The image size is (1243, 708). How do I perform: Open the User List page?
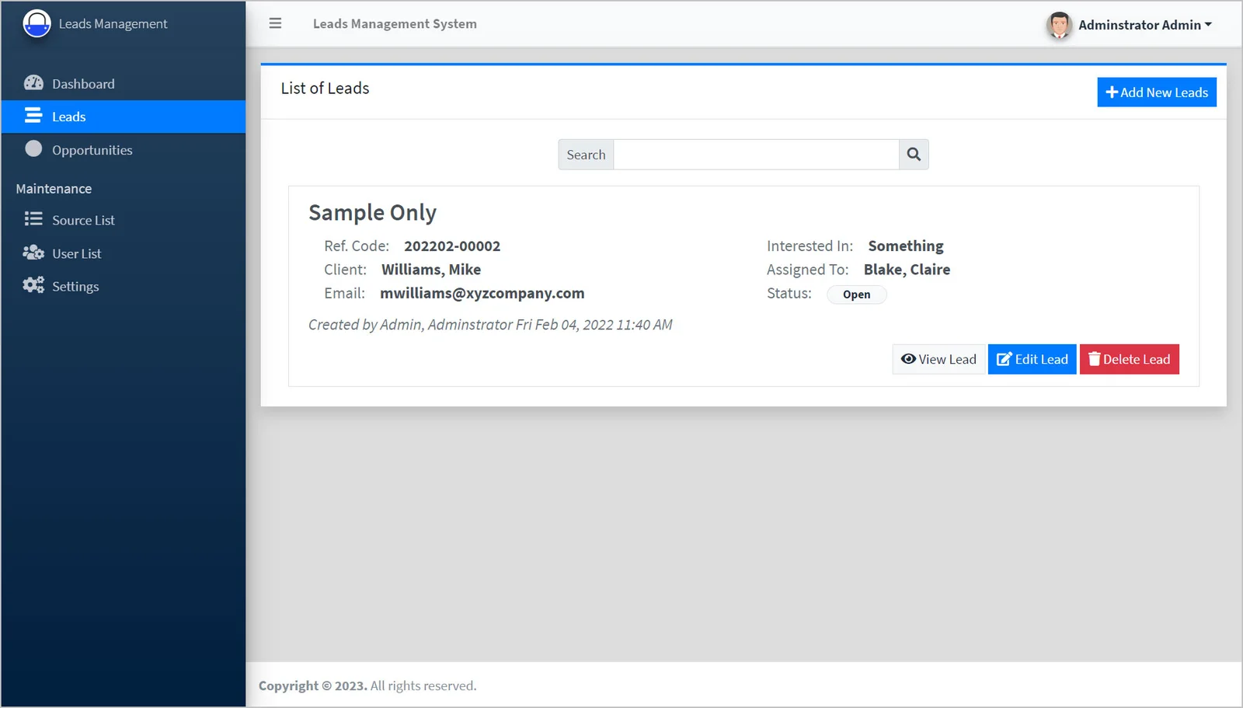(x=124, y=253)
